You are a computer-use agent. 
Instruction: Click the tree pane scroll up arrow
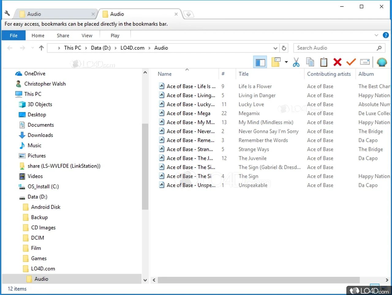pyautogui.click(x=145, y=73)
